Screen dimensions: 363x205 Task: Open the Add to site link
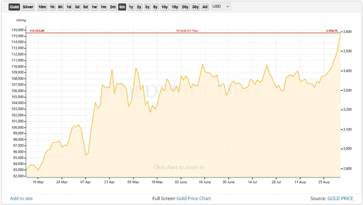click(x=21, y=199)
